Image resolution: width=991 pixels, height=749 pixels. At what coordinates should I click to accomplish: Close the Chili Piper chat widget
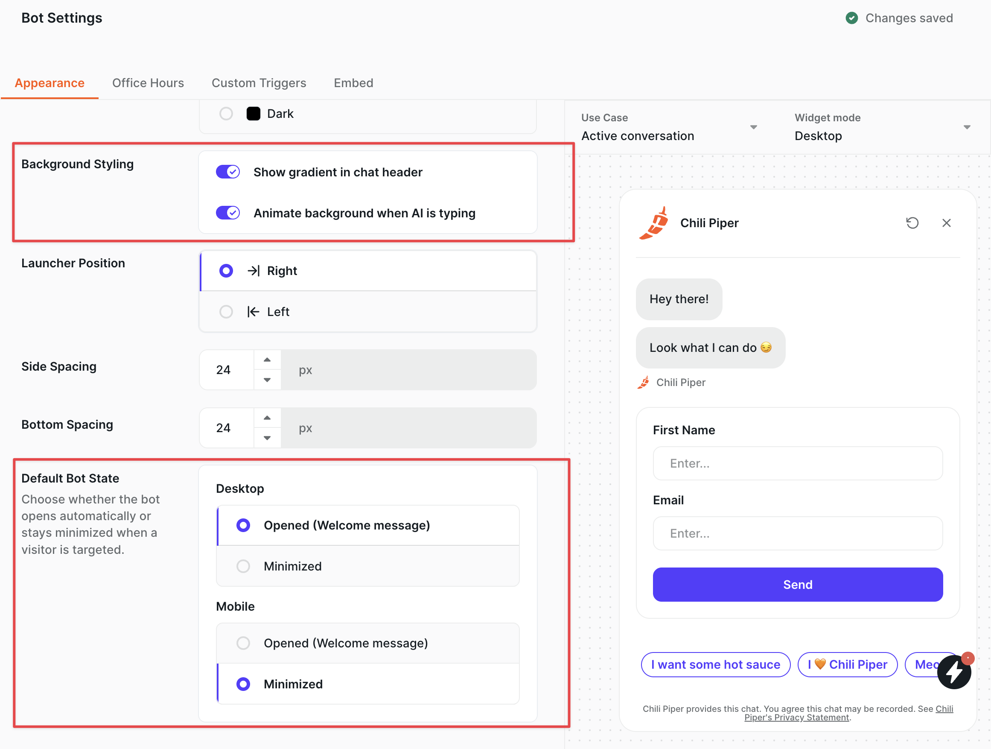click(946, 223)
